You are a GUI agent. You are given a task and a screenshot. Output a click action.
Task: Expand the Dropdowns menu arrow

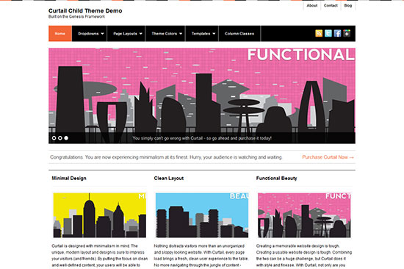point(103,34)
